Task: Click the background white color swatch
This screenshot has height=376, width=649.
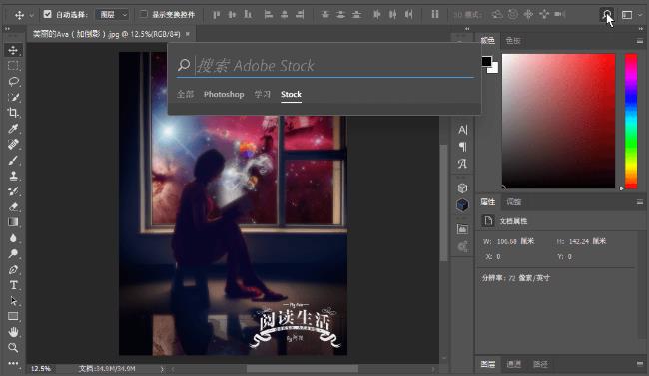Action: coord(494,70)
